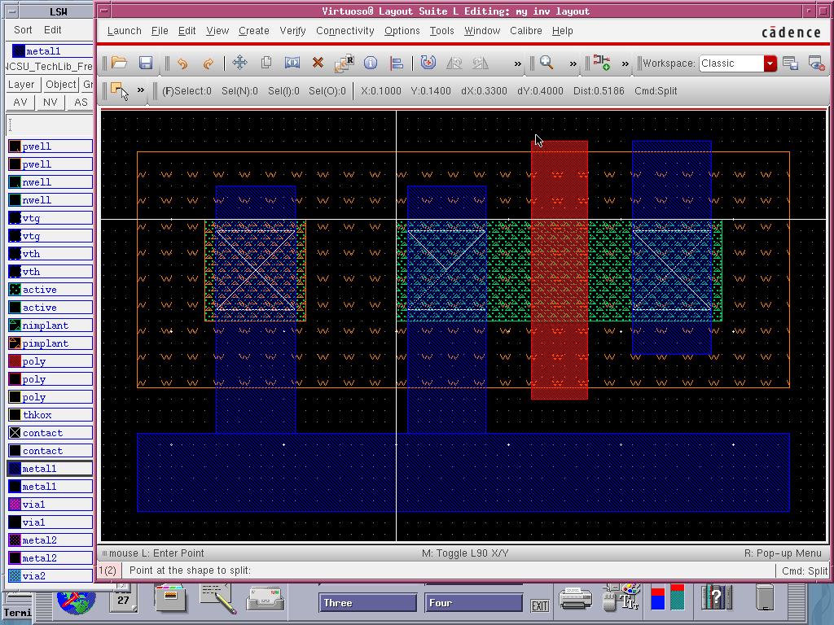
Task: Select the Stretch tool icon
Action: 292,63
